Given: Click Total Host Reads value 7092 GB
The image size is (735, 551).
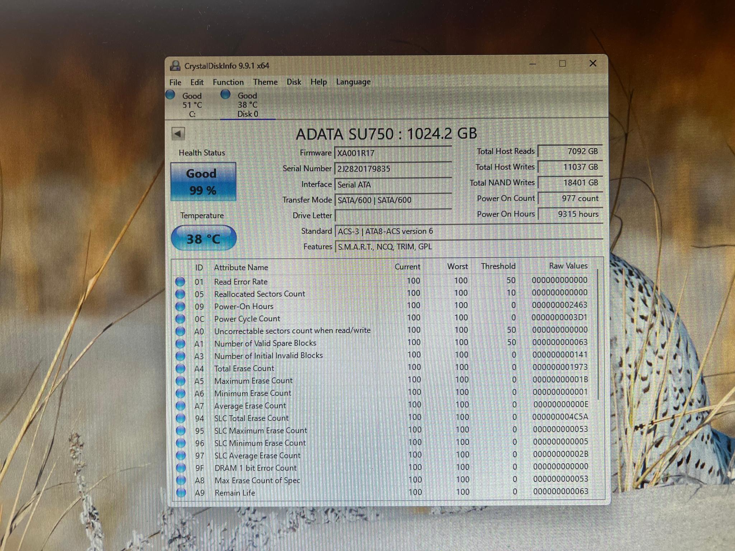Looking at the screenshot, I should tap(570, 151).
